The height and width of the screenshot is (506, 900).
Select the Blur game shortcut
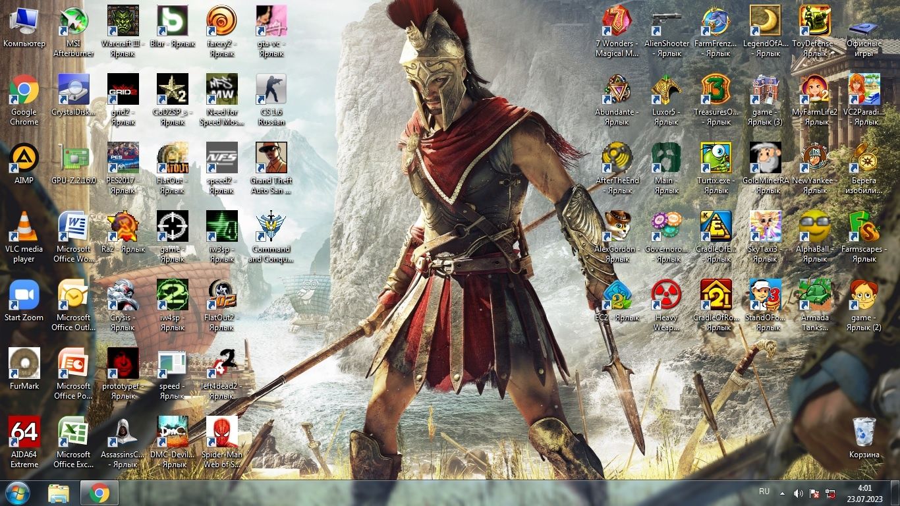[x=173, y=26]
